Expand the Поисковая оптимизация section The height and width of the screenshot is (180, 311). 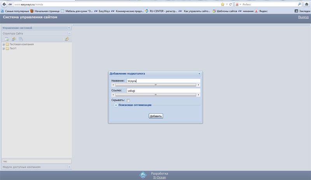point(116,105)
